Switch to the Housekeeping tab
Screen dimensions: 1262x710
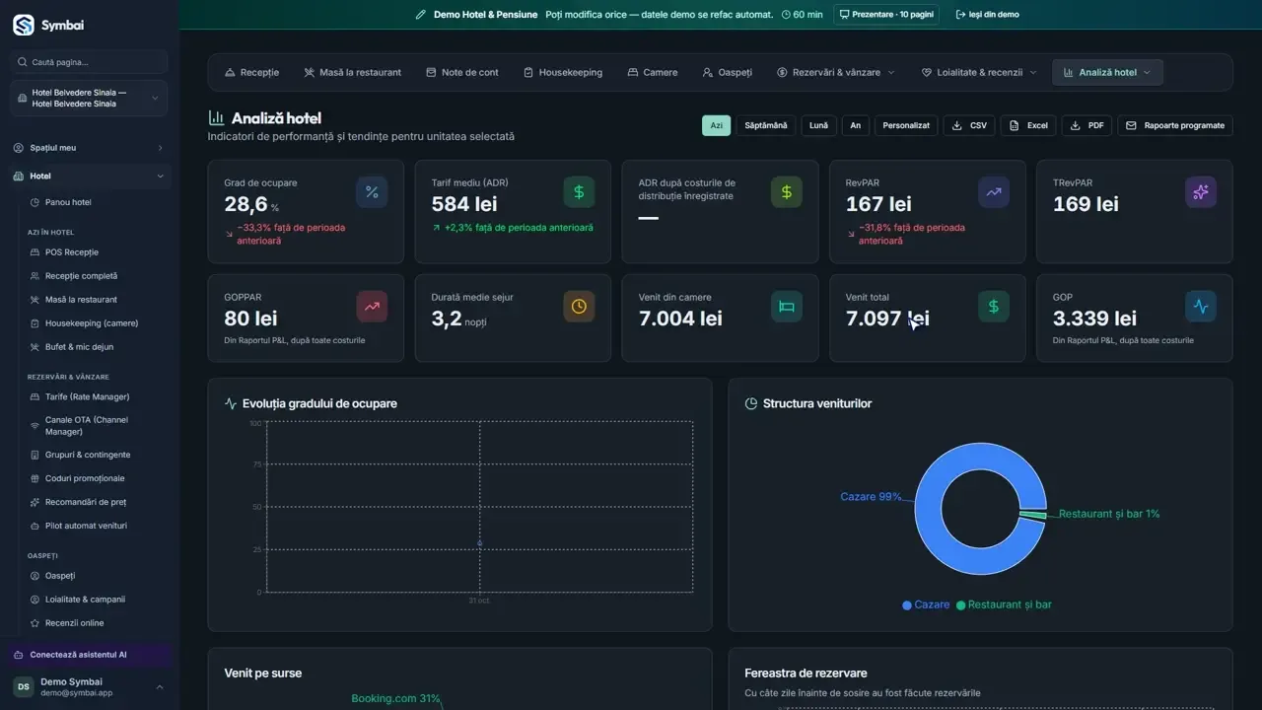point(563,72)
